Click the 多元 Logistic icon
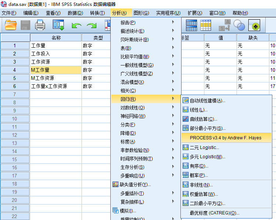The image size is (276, 220). [x=186, y=156]
